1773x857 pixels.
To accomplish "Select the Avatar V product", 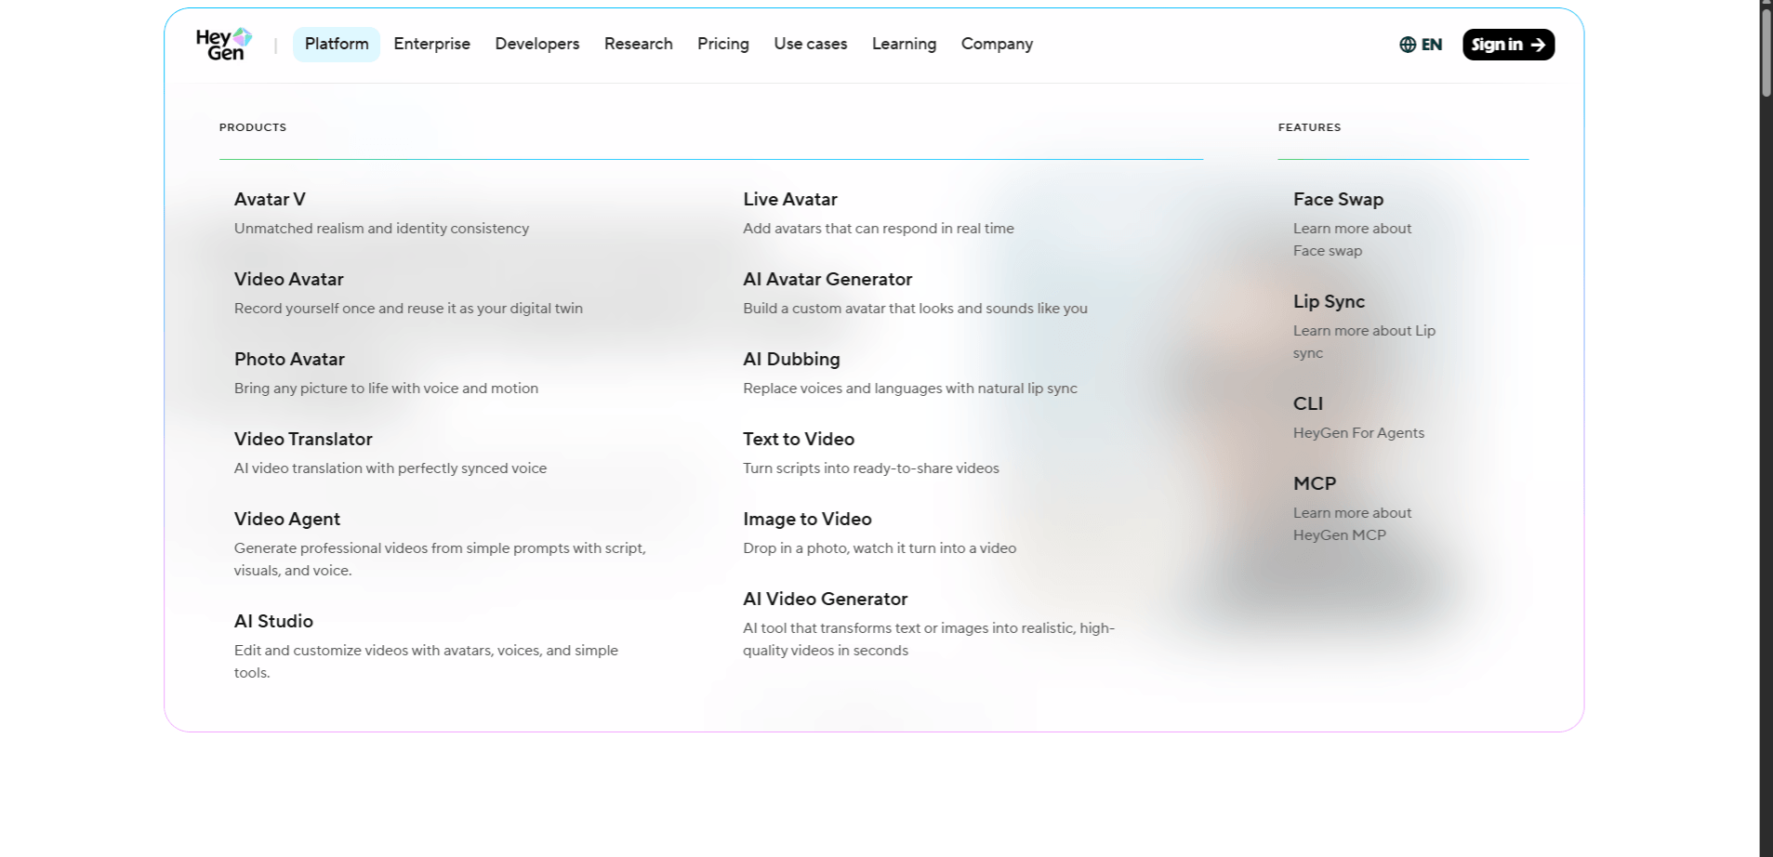I will tap(270, 199).
